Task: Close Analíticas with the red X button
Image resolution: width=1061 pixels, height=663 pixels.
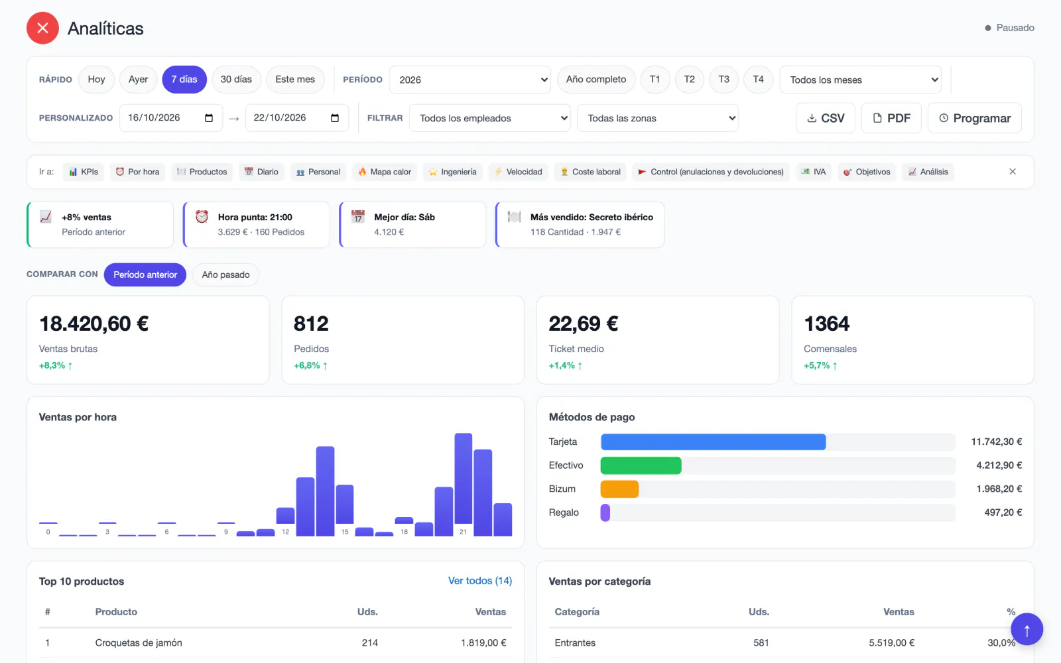Action: (42, 28)
